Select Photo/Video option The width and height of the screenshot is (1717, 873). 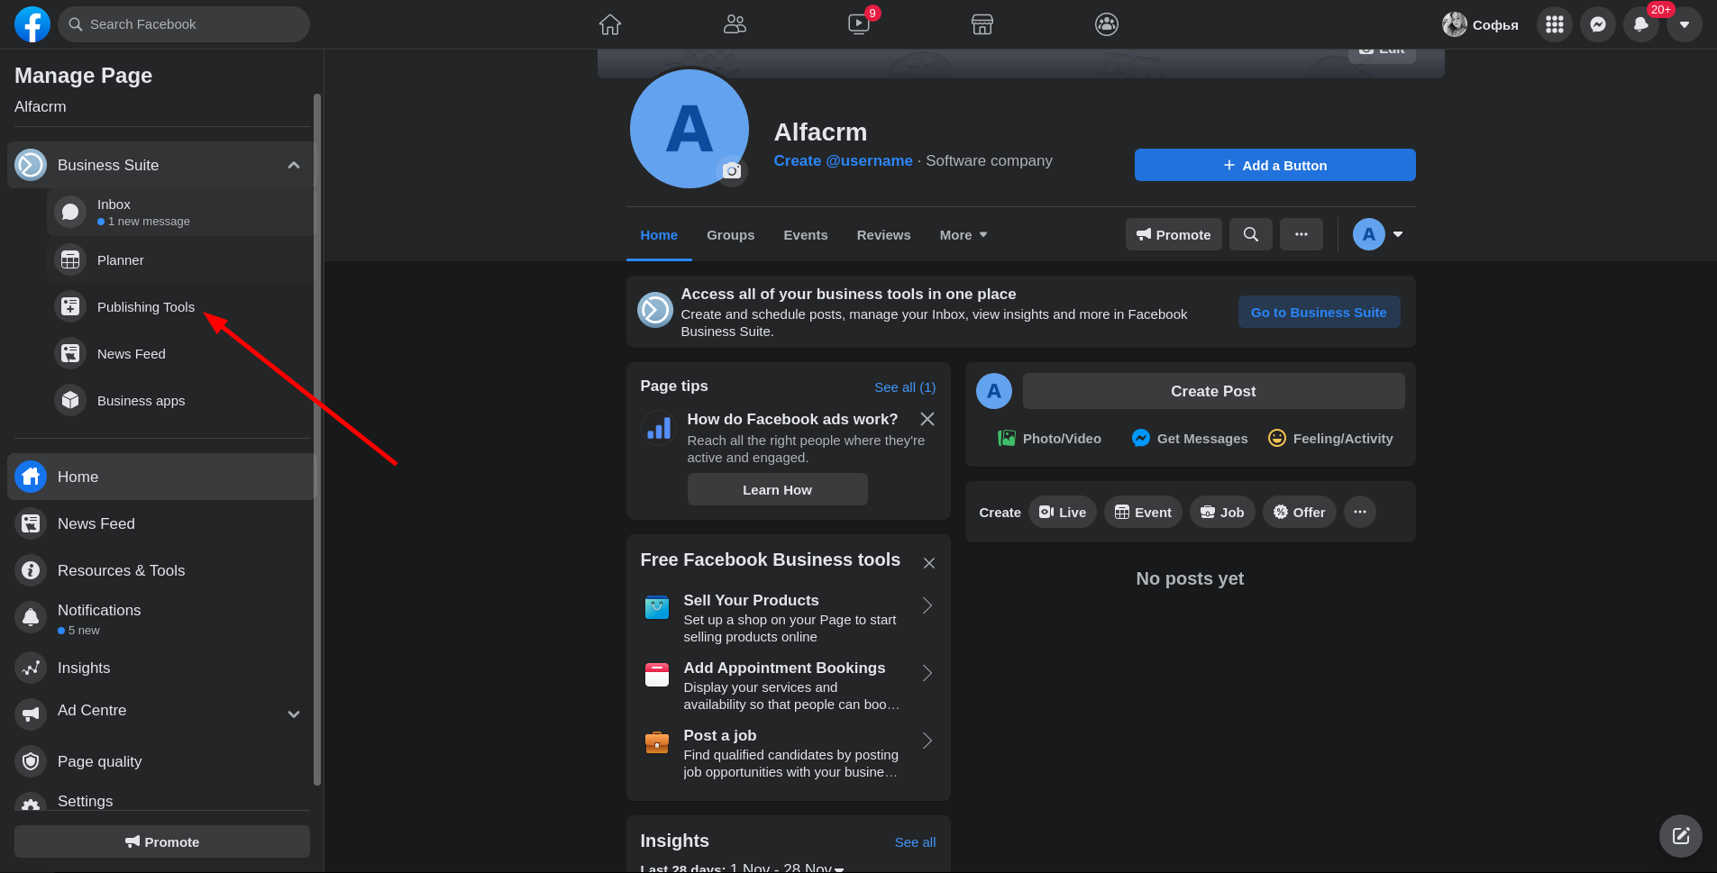click(1049, 438)
